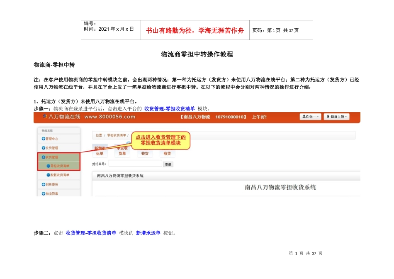The height and width of the screenshot is (279, 394).
Task: Click the blue 新增承运单 text in 步骤二
Action: pyautogui.click(x=148, y=233)
